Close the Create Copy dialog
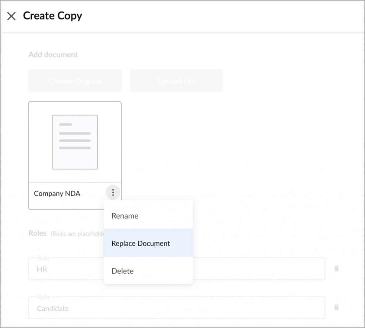Screen dimensions: 365x328 (11, 16)
